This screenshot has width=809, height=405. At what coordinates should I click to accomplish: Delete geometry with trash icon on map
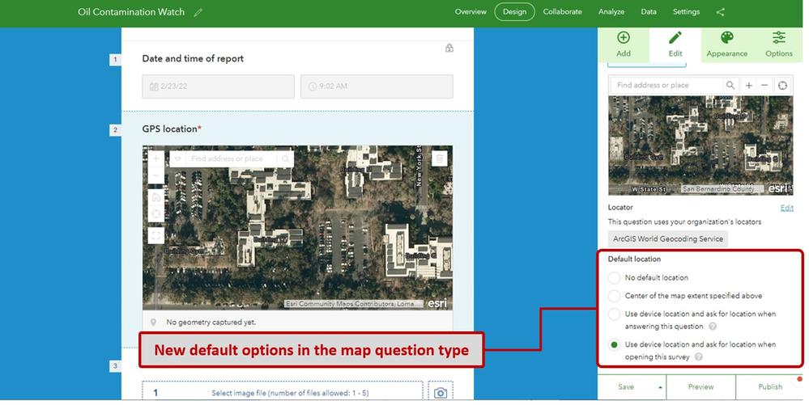439,158
